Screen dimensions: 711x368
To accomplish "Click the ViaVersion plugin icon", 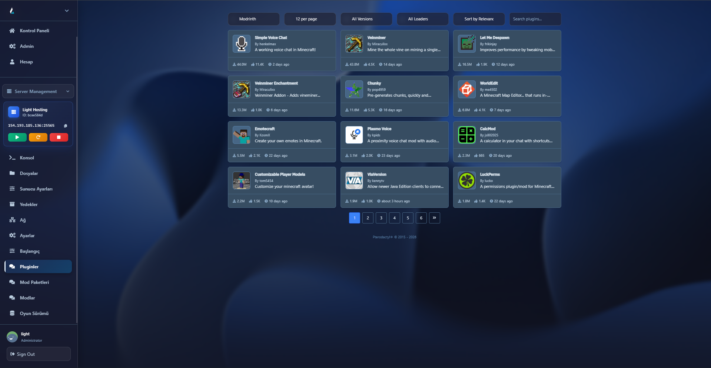I will coord(354,180).
